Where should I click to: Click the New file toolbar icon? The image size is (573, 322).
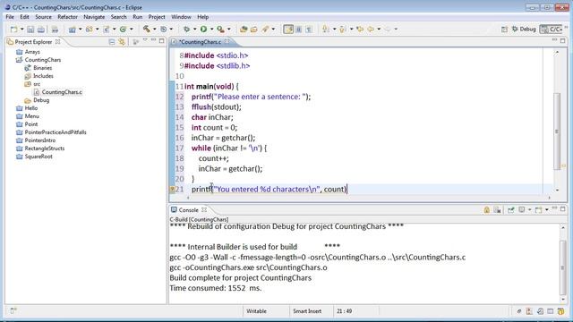click(x=14, y=30)
